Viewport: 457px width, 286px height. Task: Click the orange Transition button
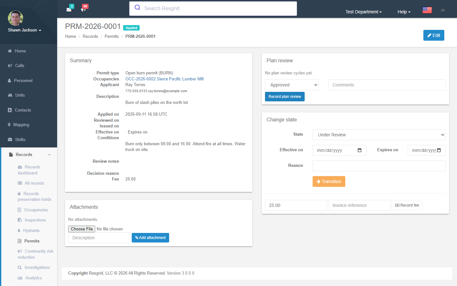pos(329,181)
